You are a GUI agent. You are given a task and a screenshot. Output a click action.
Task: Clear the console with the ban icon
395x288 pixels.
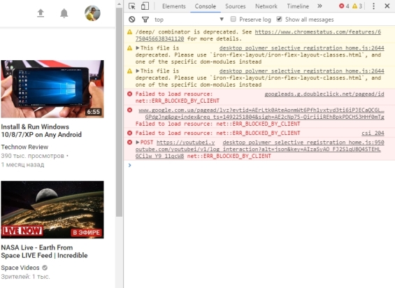pyautogui.click(x=131, y=20)
